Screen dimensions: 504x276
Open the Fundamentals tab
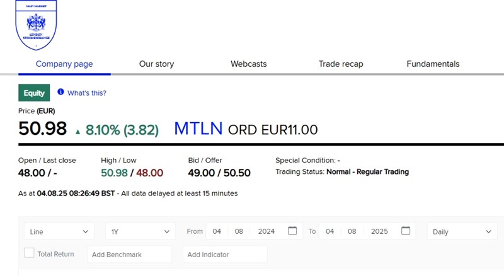coord(433,64)
